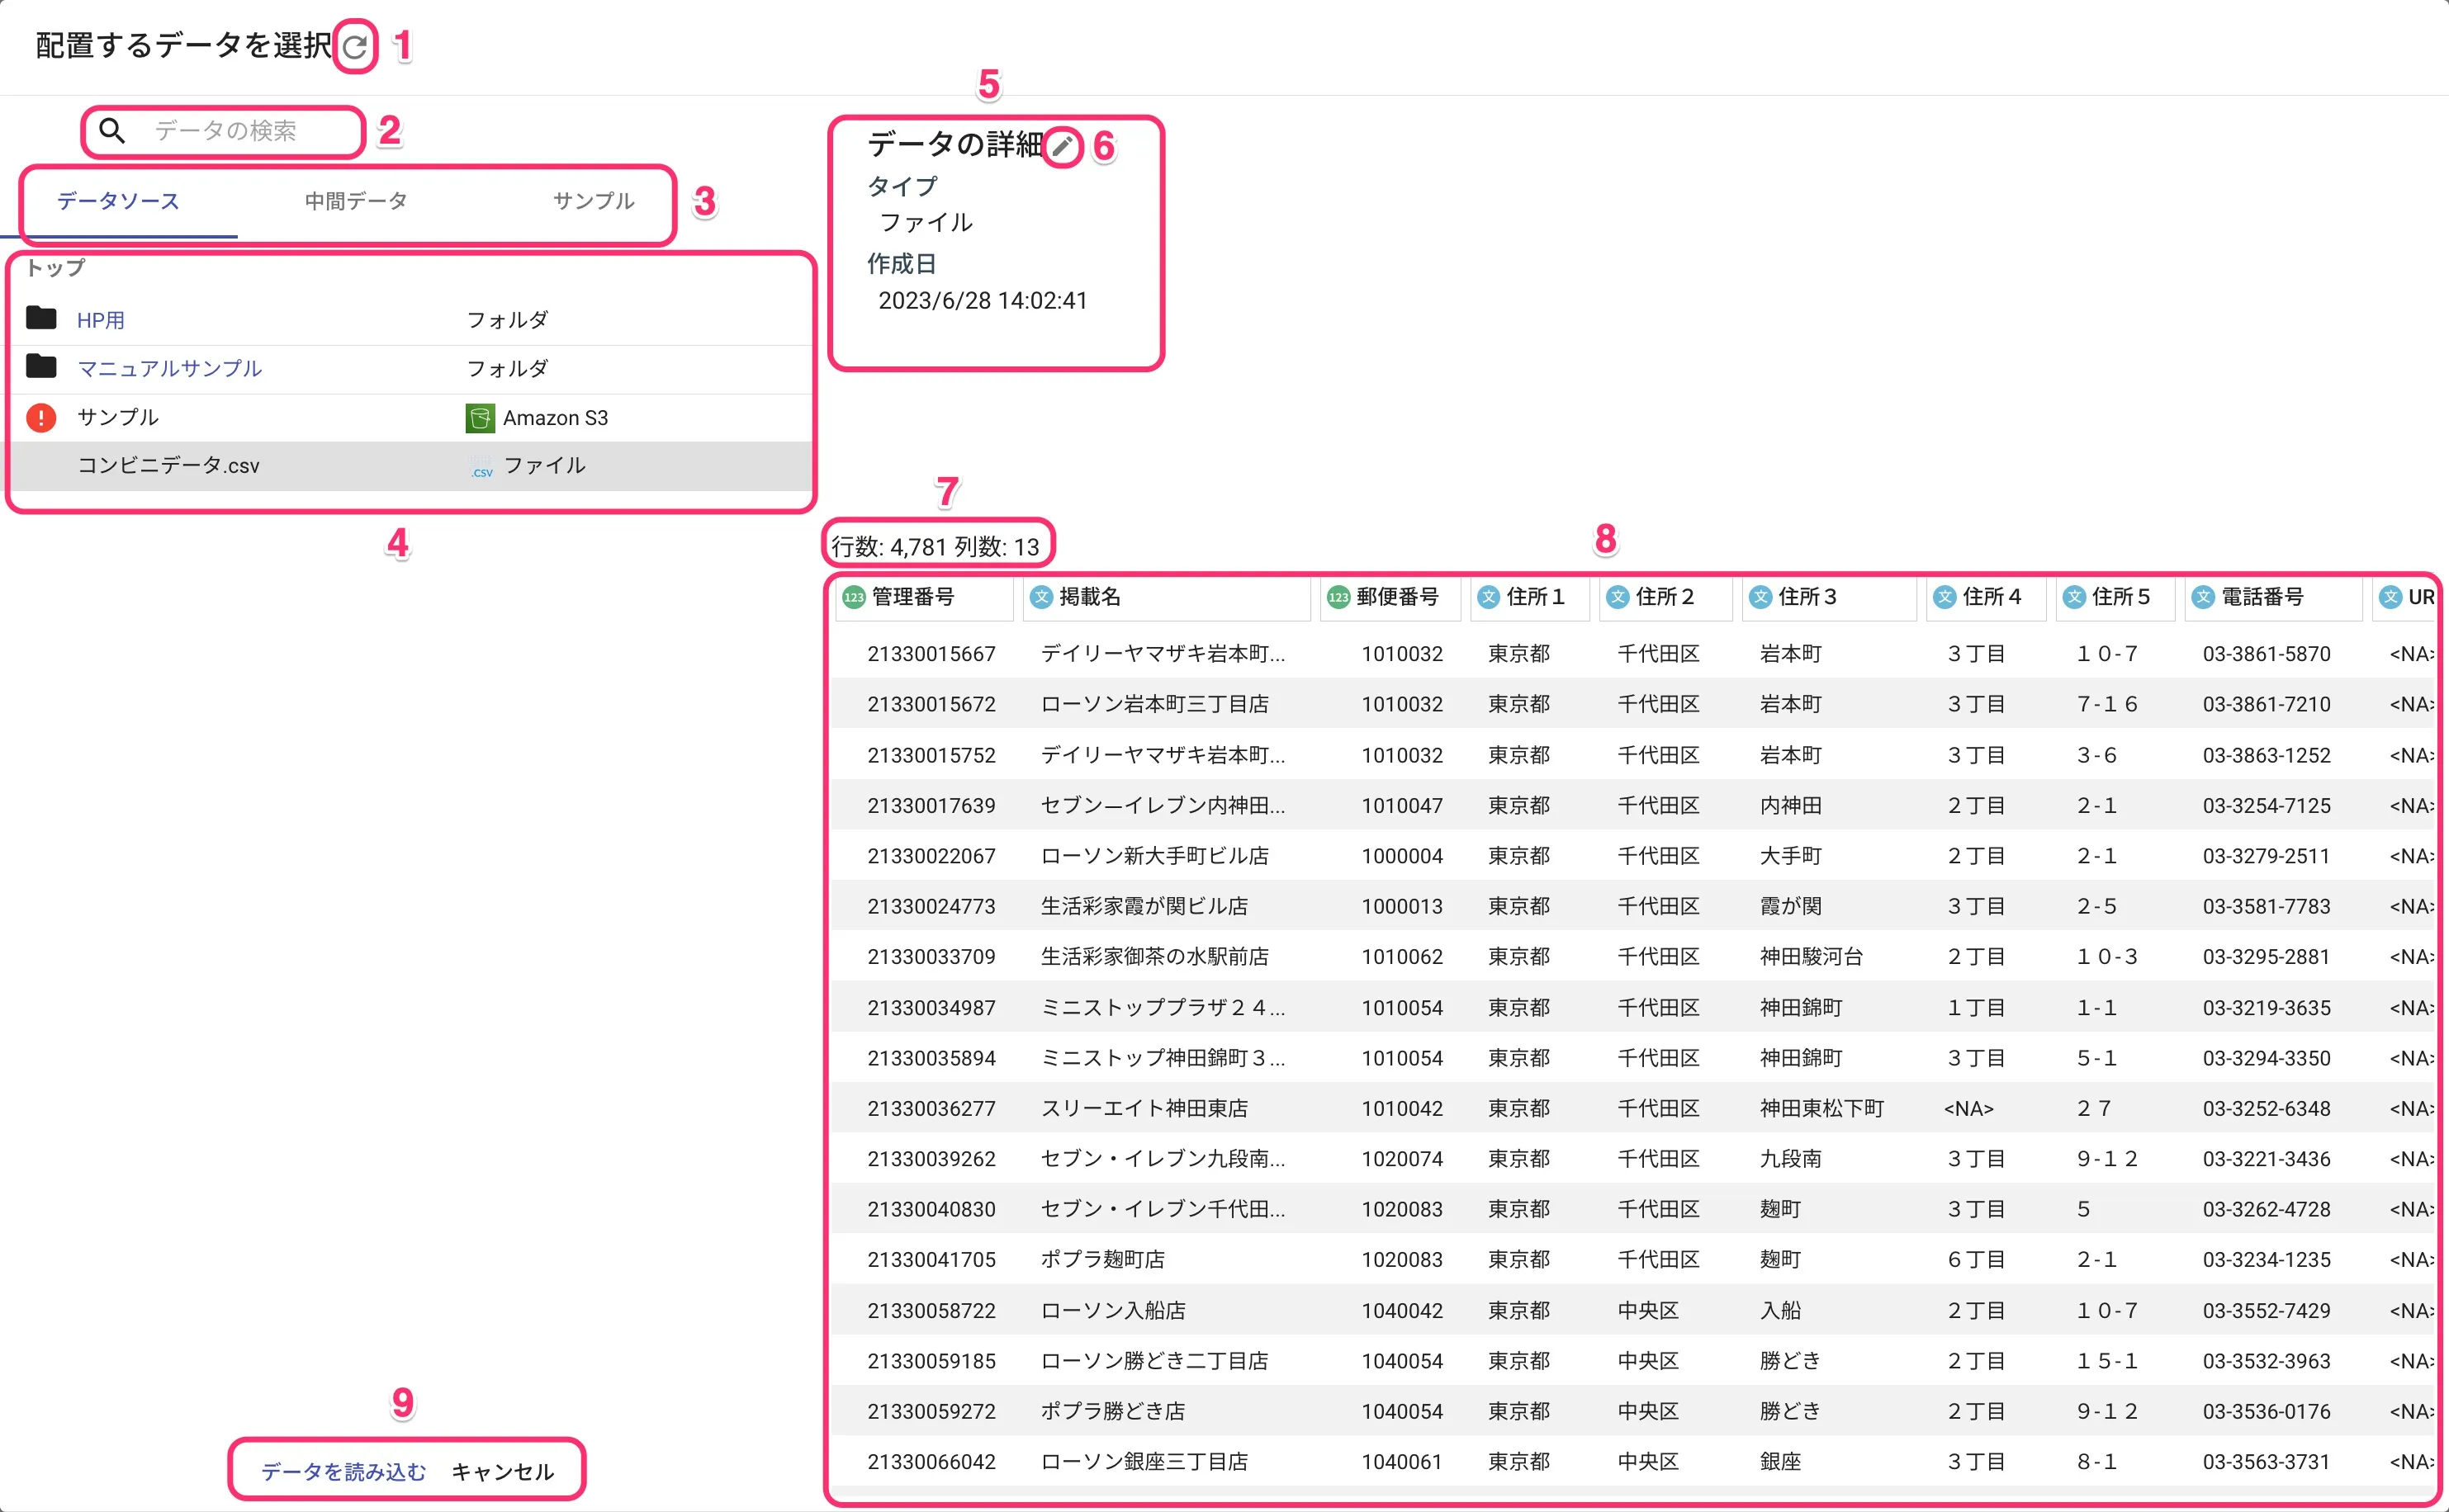
Task: Click the ローソン岩本町三丁目店 cell
Action: point(1154,705)
